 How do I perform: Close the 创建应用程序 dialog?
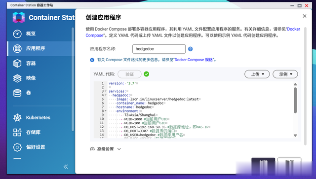pyautogui.click(x=305, y=16)
